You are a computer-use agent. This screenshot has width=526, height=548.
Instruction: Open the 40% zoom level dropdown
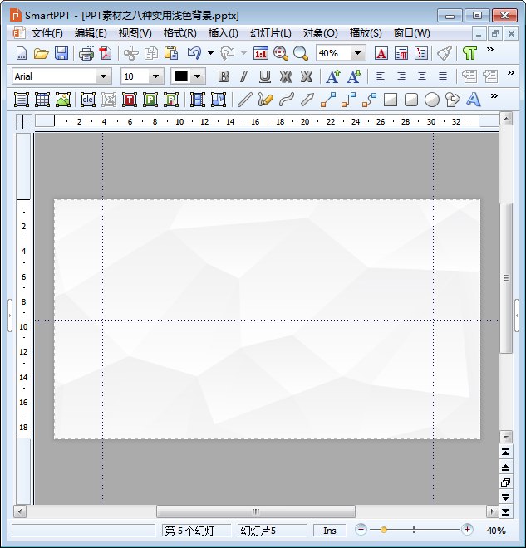coord(357,53)
